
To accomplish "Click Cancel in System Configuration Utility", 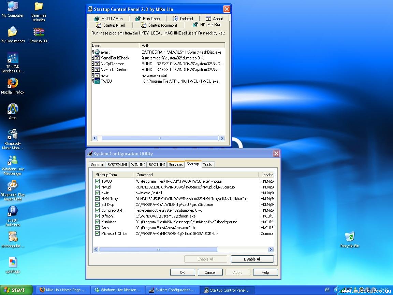I will [210, 272].
